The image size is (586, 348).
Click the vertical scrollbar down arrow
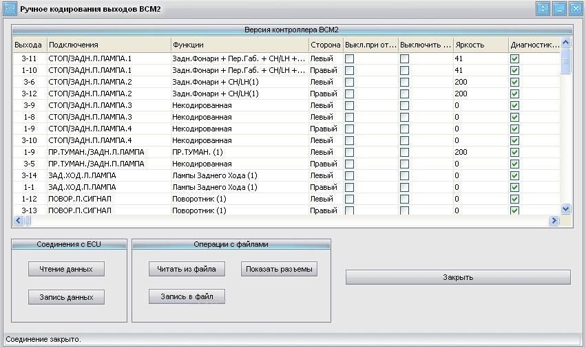point(566,208)
